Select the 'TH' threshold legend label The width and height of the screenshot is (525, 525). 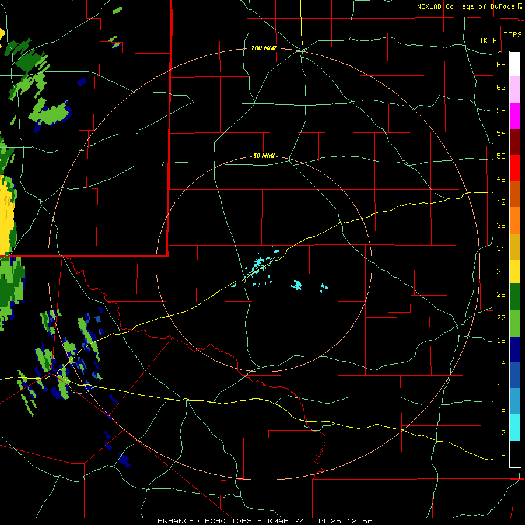[x=501, y=456]
